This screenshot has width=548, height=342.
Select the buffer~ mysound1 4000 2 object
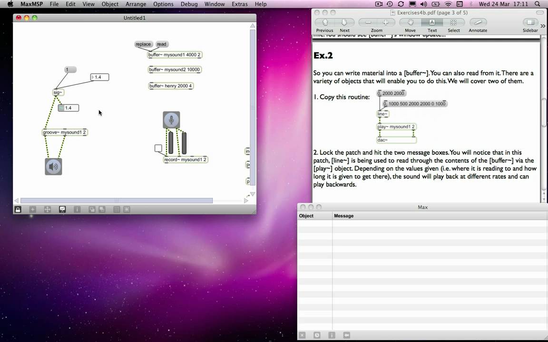click(x=175, y=55)
